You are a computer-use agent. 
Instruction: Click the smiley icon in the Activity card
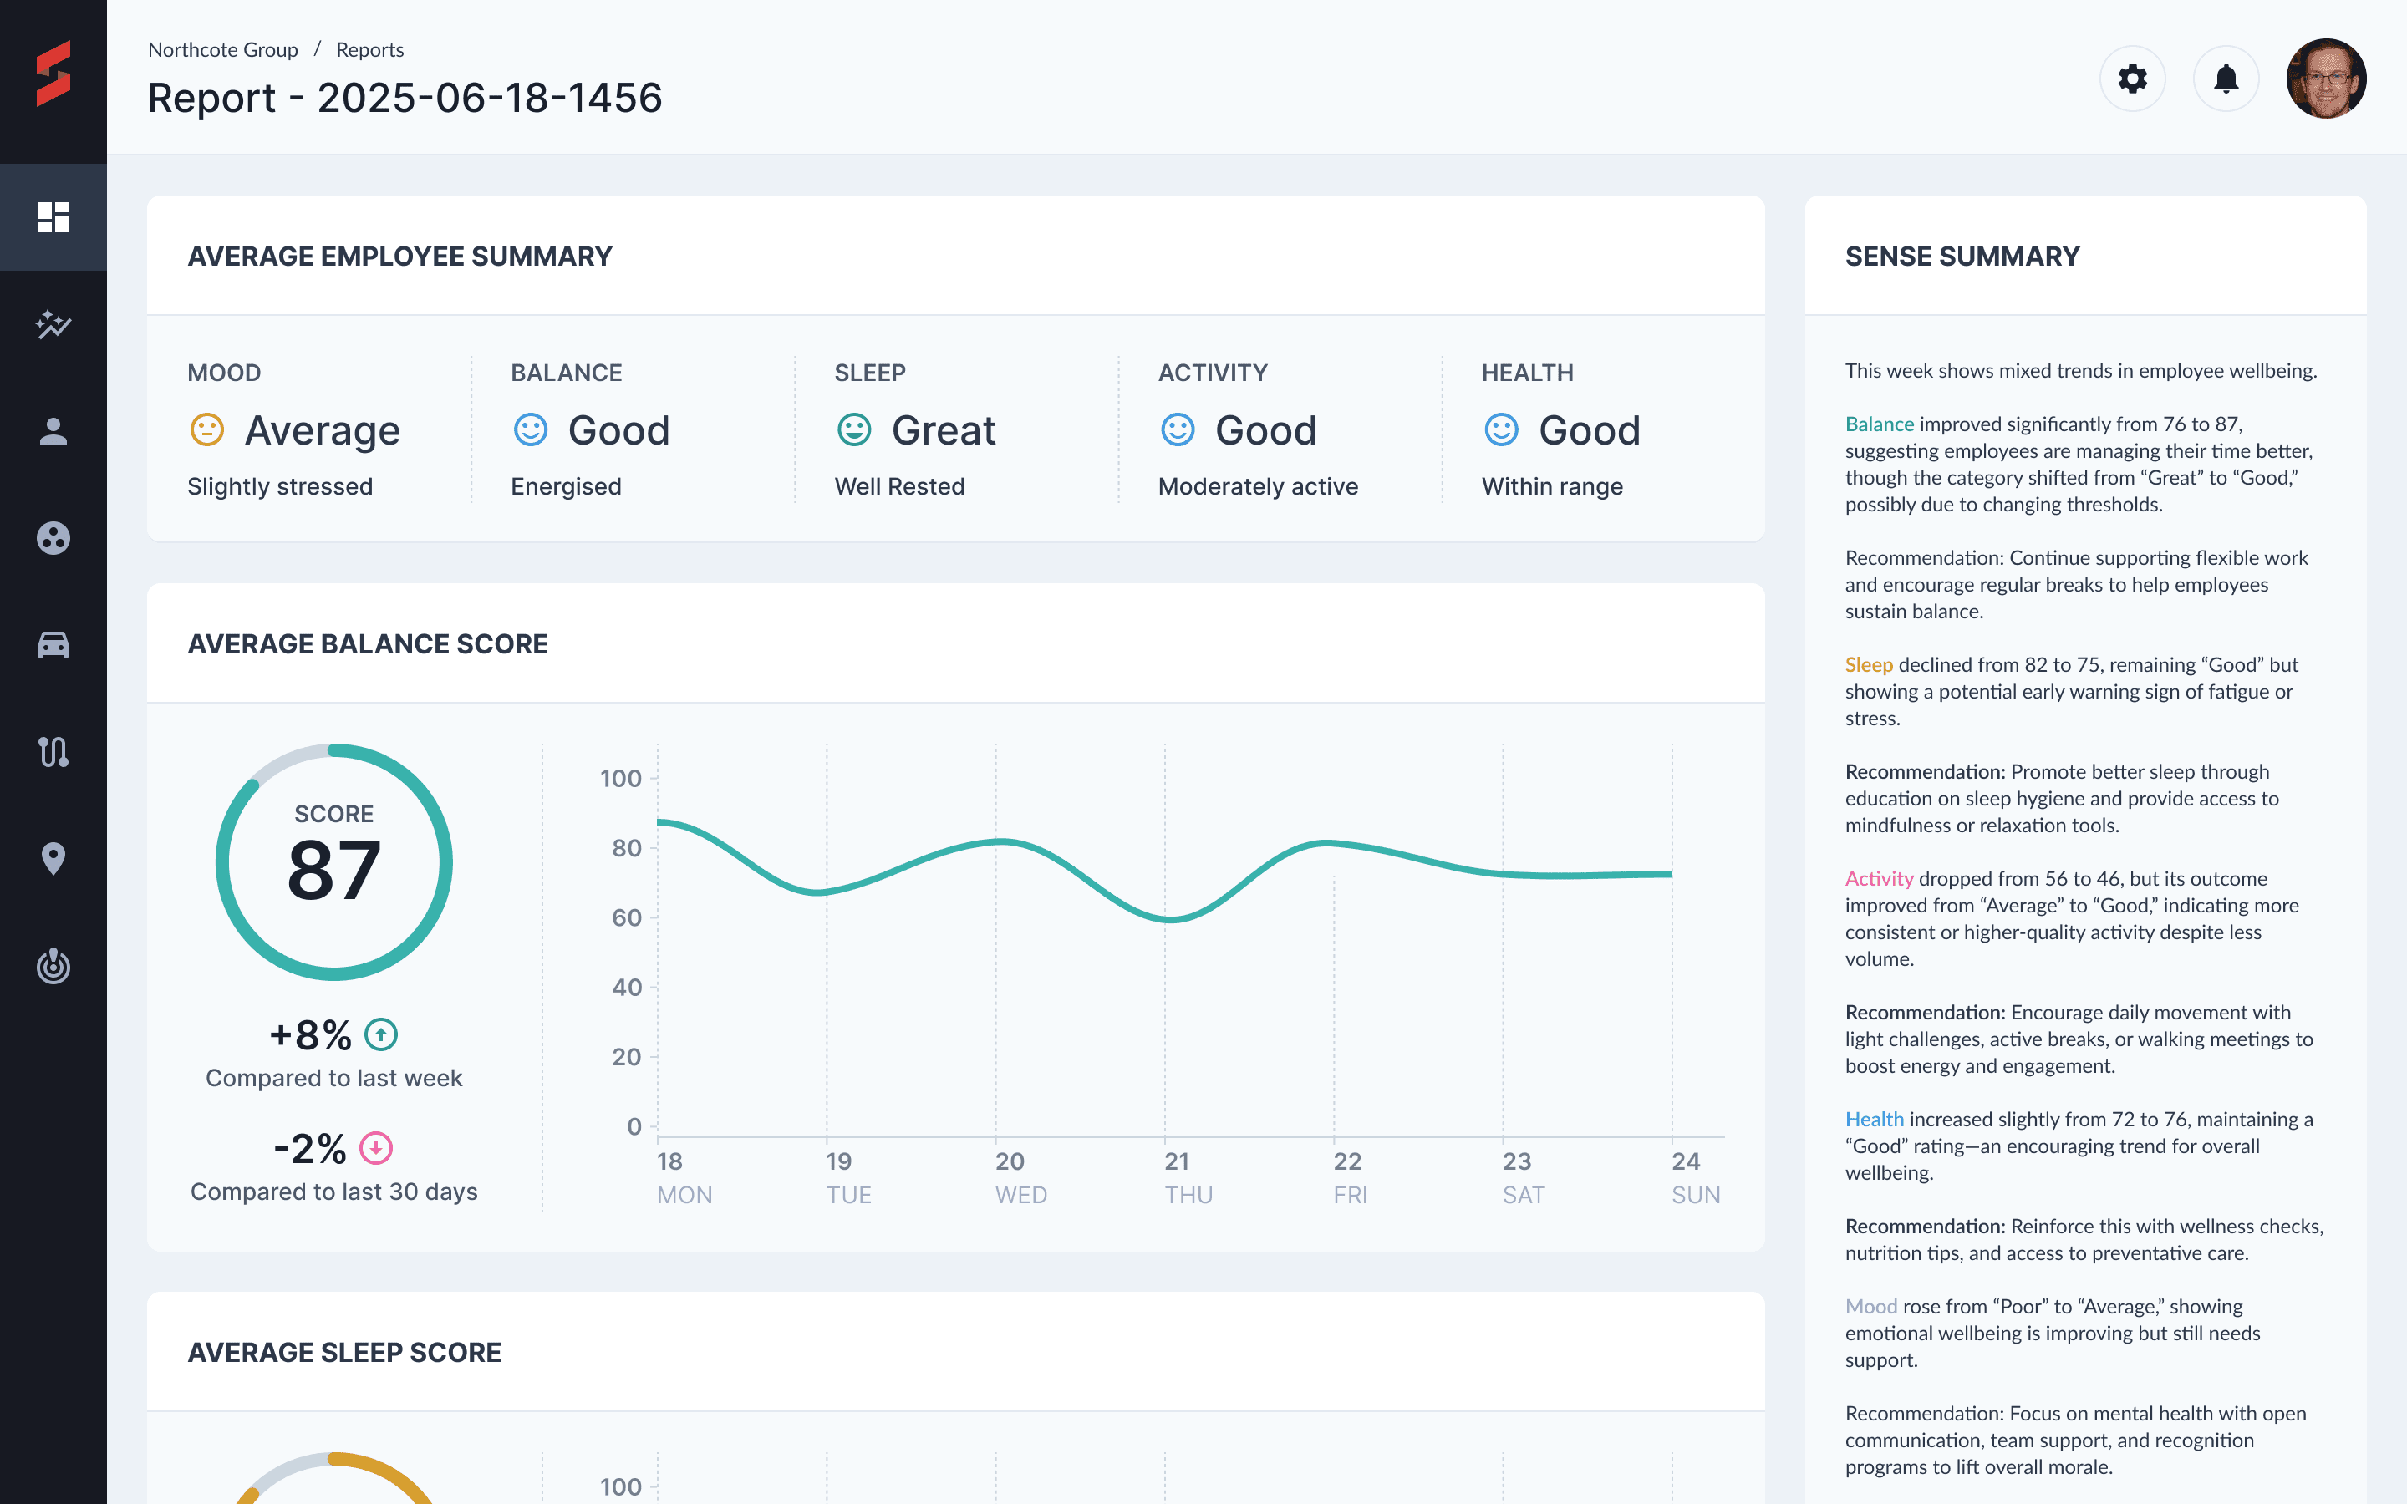click(1178, 429)
